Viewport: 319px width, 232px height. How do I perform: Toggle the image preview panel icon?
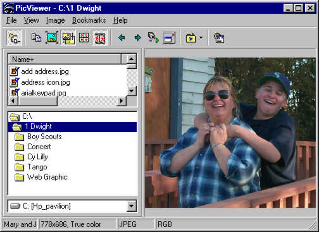click(x=68, y=38)
